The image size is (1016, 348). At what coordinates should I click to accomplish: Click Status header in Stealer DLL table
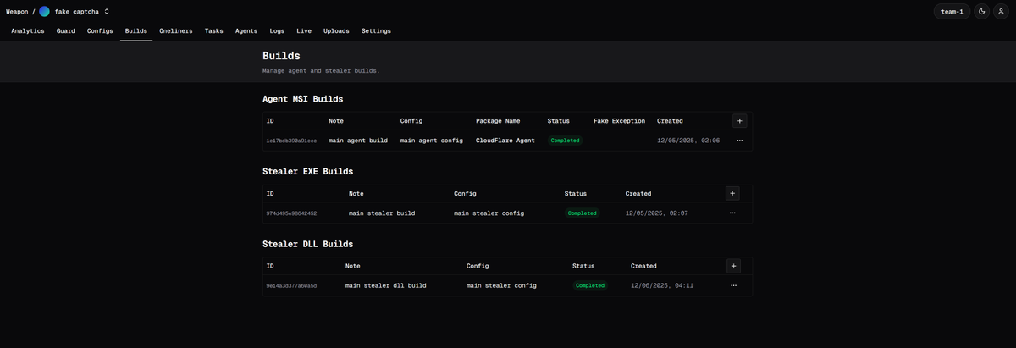point(584,266)
